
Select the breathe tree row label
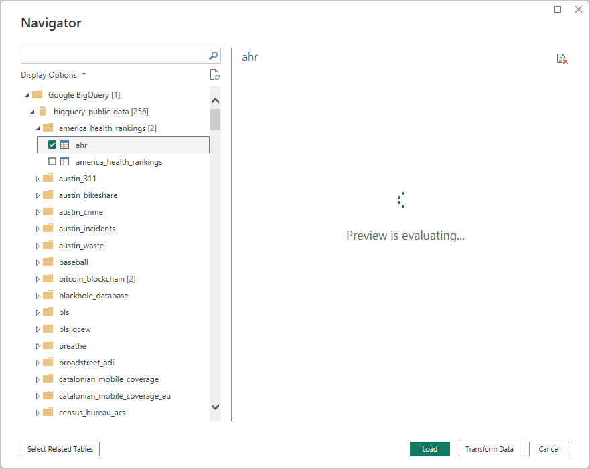point(72,346)
